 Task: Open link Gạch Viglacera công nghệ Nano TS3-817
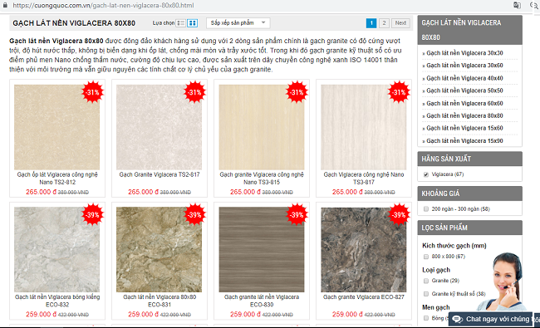coord(364,179)
